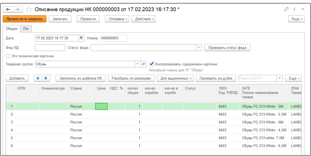Click 'Проверить статус фида' button

pyautogui.click(x=227, y=48)
